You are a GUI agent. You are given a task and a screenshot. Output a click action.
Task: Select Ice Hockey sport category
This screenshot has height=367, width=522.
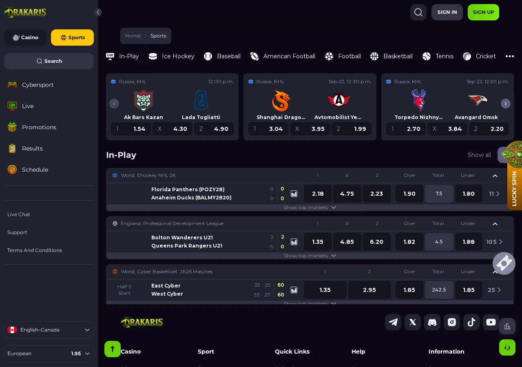[172, 56]
